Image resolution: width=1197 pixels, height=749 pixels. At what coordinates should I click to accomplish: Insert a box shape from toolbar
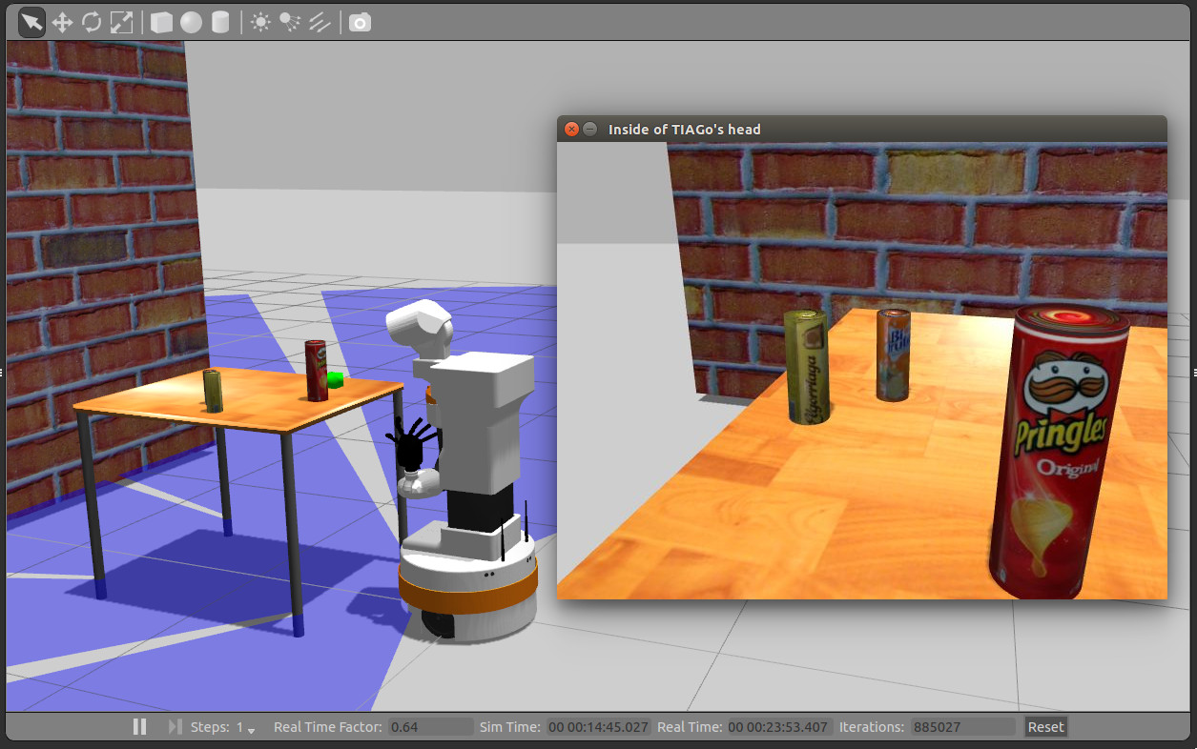point(162,22)
